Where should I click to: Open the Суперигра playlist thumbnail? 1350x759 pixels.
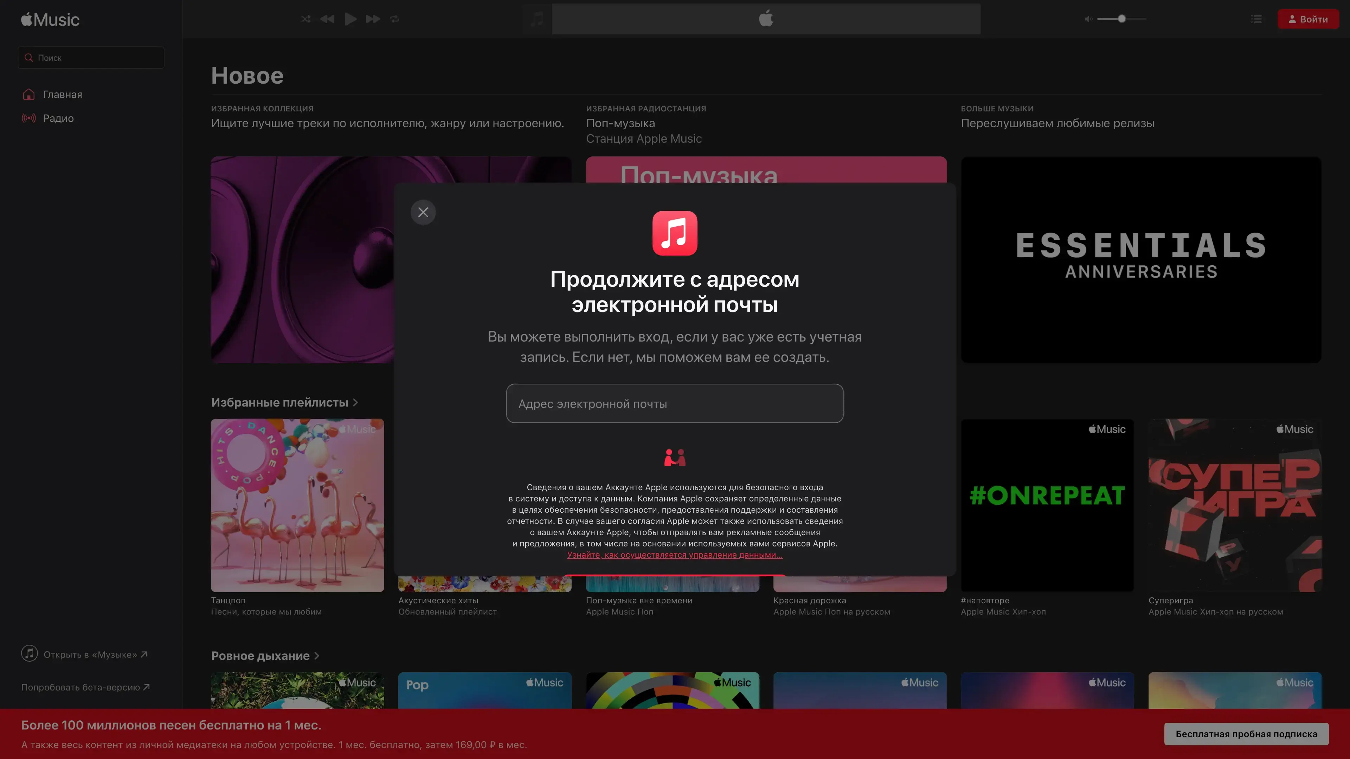tap(1235, 505)
